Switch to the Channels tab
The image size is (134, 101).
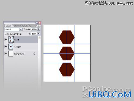[x=18, y=26]
